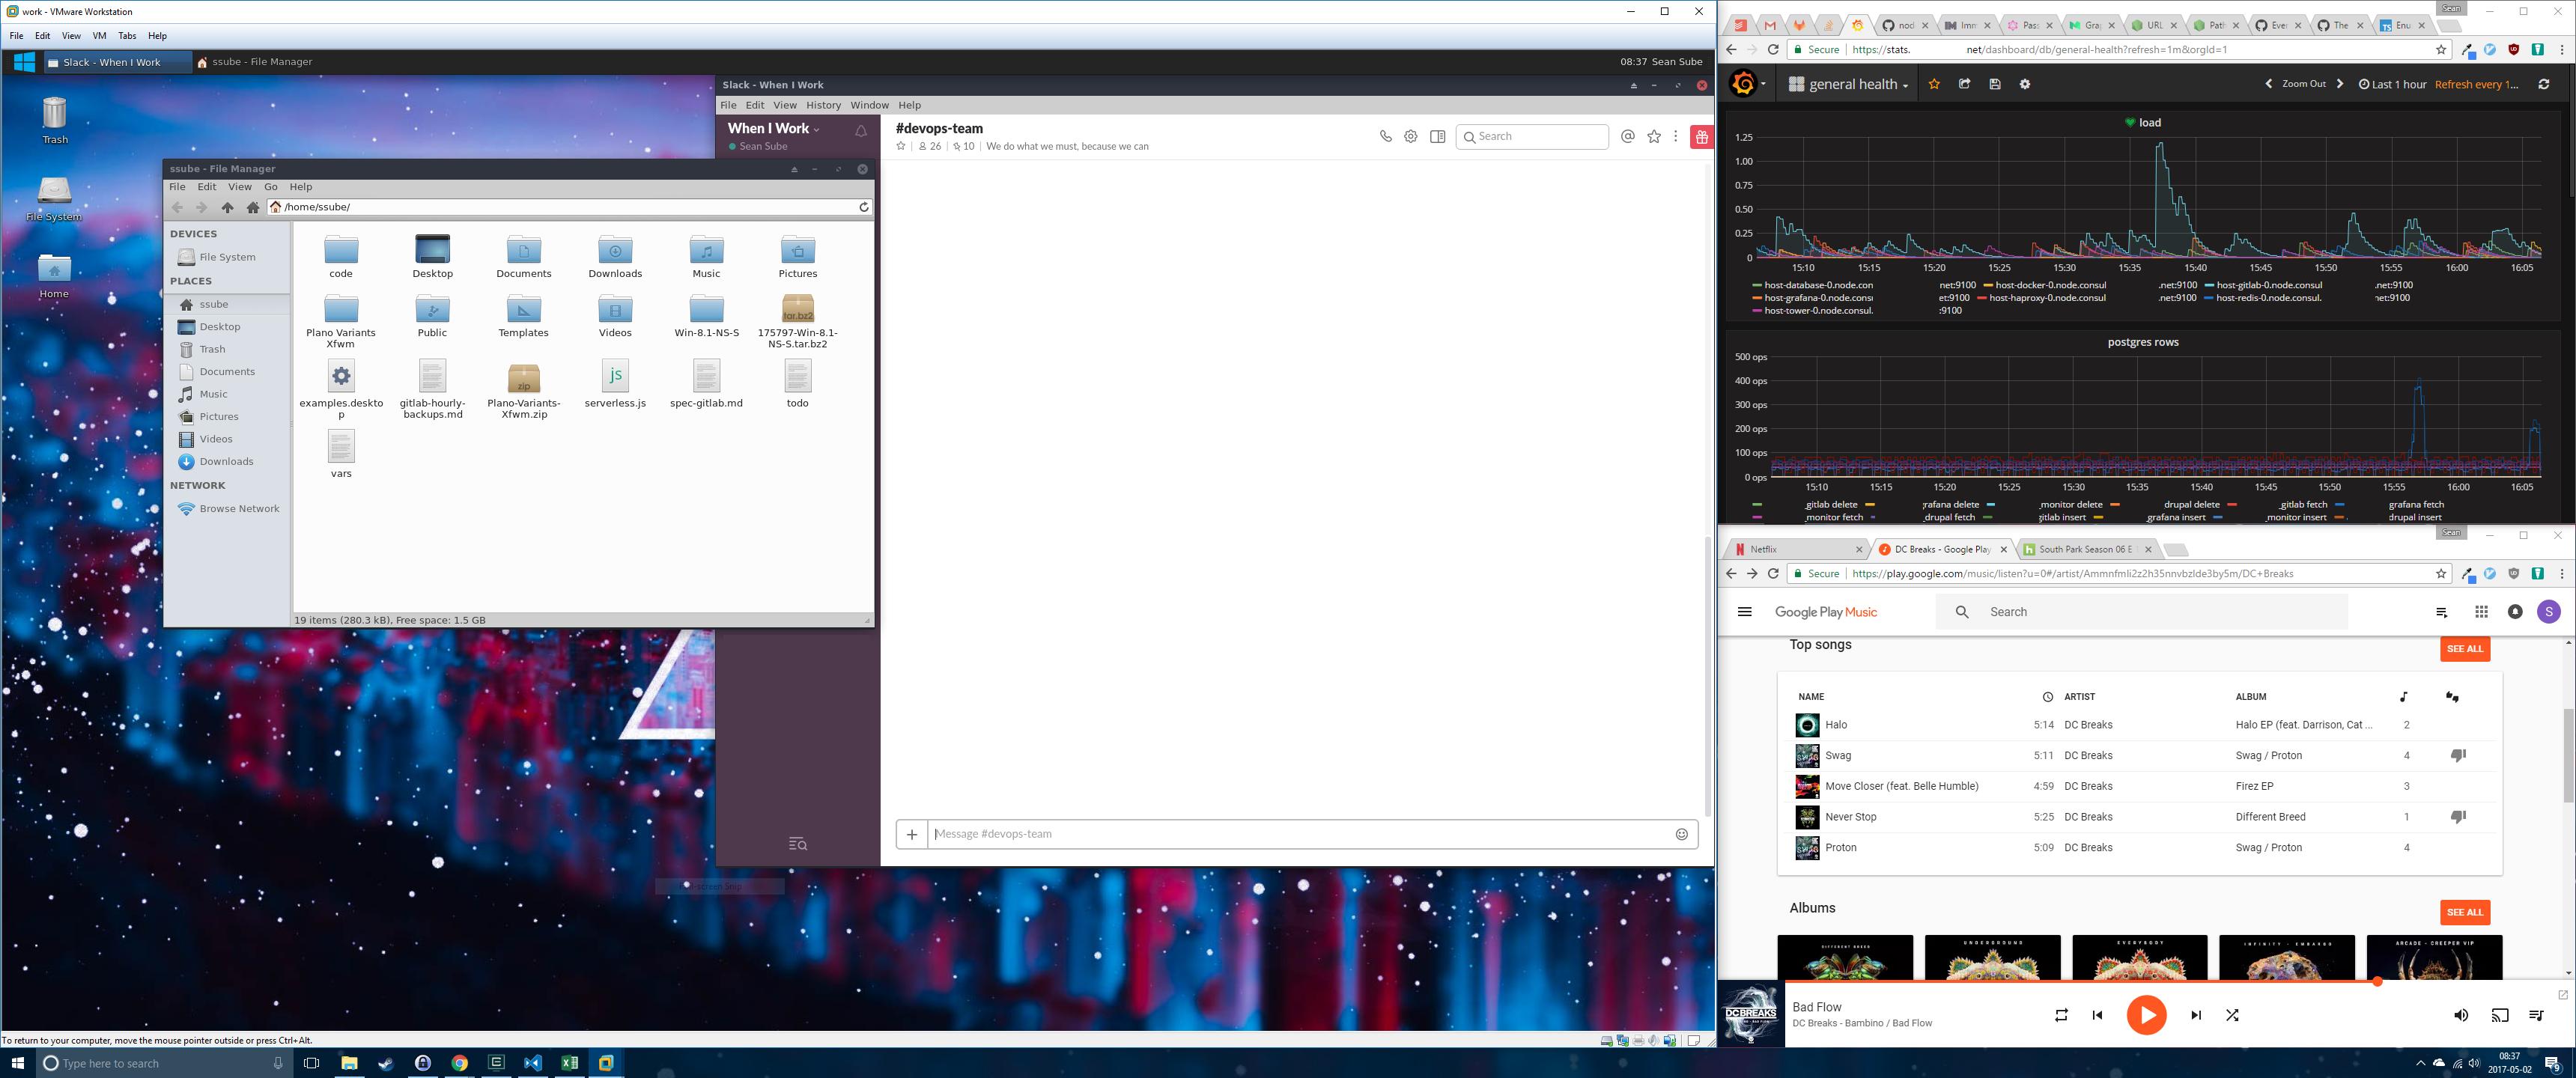Go to parent folder in File Manager
This screenshot has height=1078, width=2576.
[x=227, y=207]
